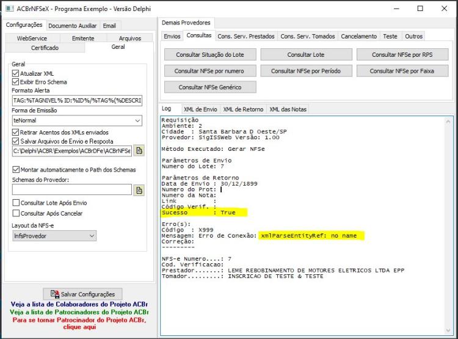Image resolution: width=458 pixels, height=339 pixels.
Task: Click the Tomador 'INSCRICAO DE TESTE & TESTE' line
Action: point(242,276)
